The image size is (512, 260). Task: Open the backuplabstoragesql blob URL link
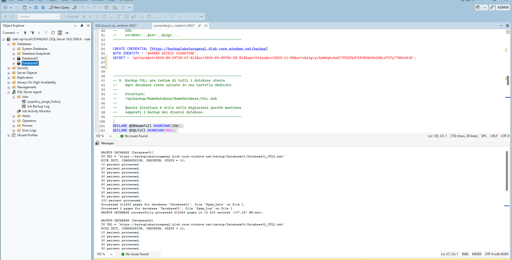(209, 49)
